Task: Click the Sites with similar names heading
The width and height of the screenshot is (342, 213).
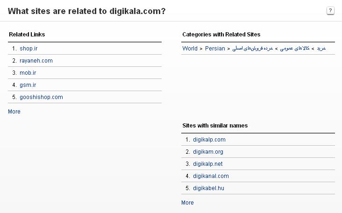Action: point(214,126)
